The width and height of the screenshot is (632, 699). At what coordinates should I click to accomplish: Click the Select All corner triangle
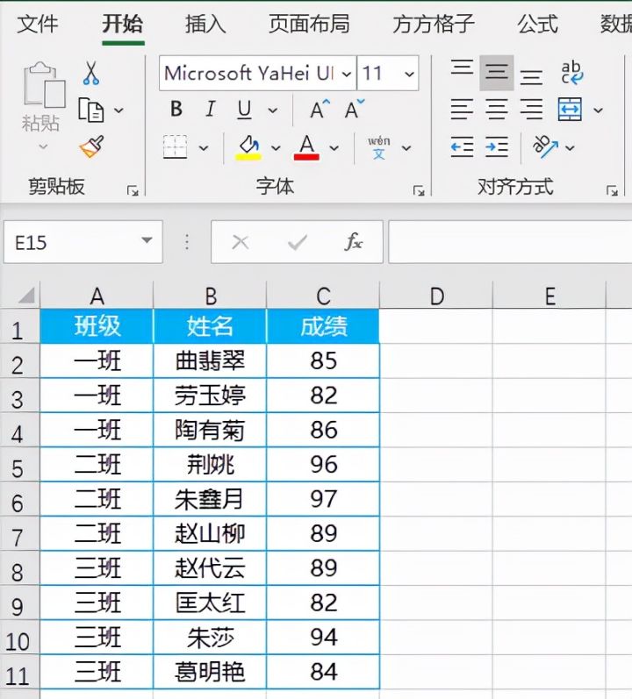26,295
